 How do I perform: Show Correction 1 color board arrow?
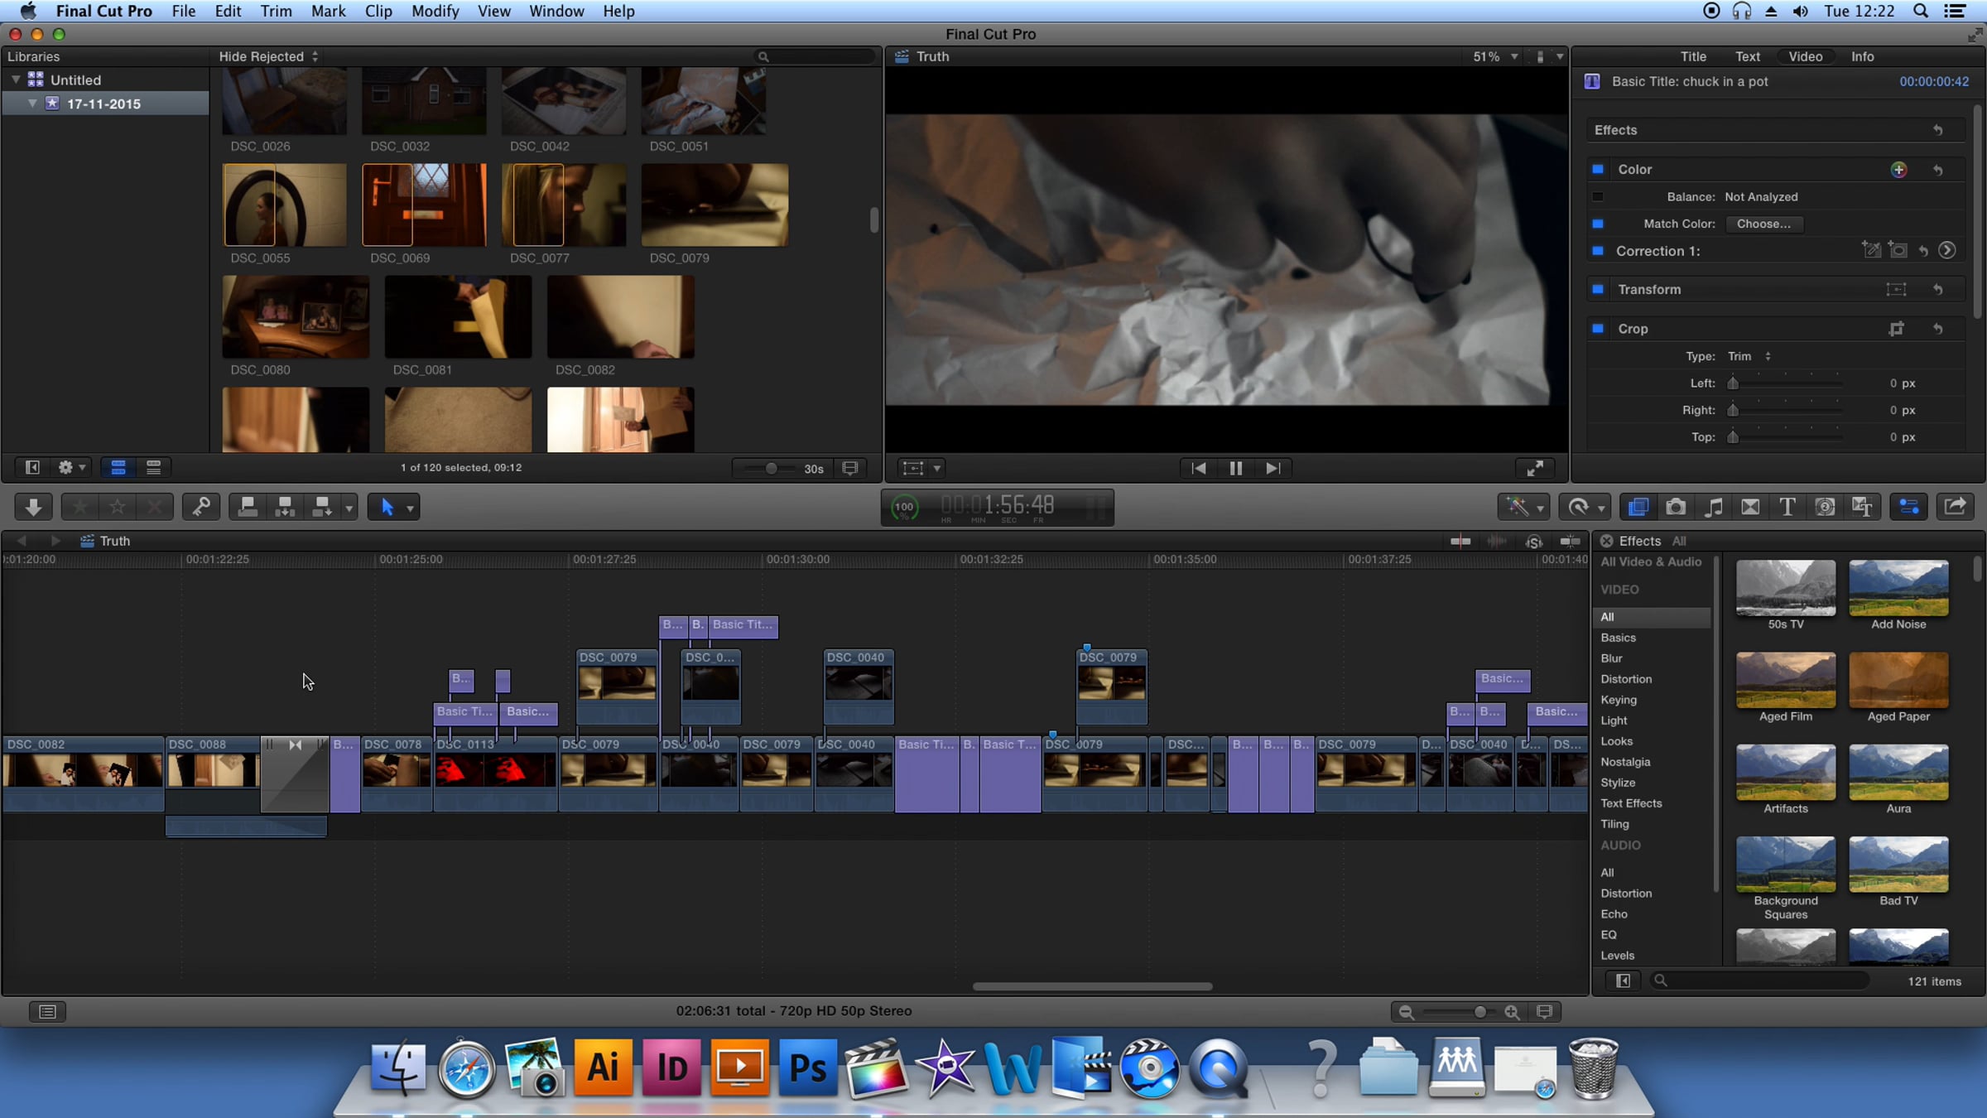coord(1947,250)
